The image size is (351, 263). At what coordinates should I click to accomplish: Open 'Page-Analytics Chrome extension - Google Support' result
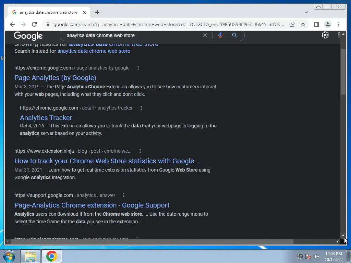92,205
